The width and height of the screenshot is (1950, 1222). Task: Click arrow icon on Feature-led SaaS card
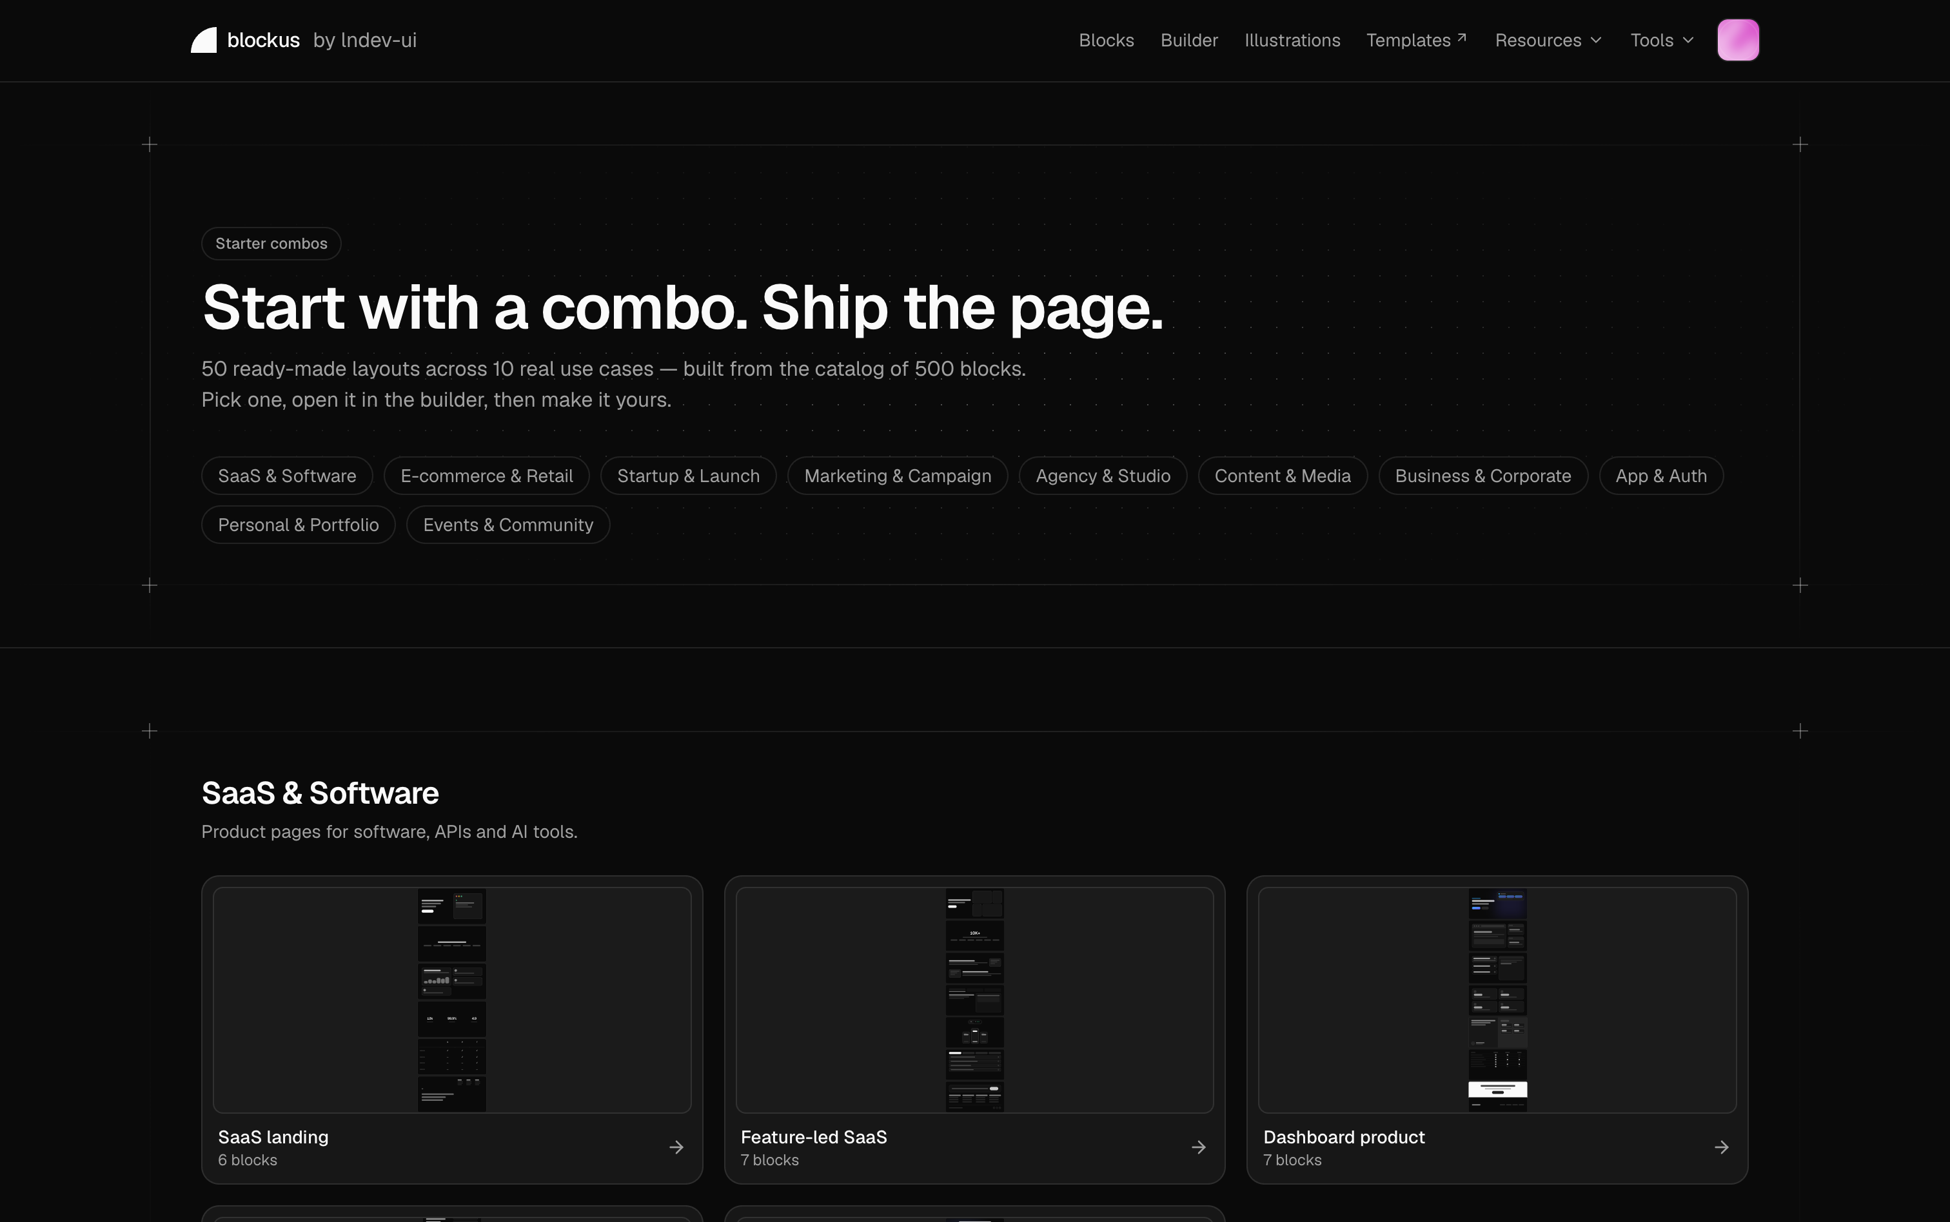tap(1199, 1147)
